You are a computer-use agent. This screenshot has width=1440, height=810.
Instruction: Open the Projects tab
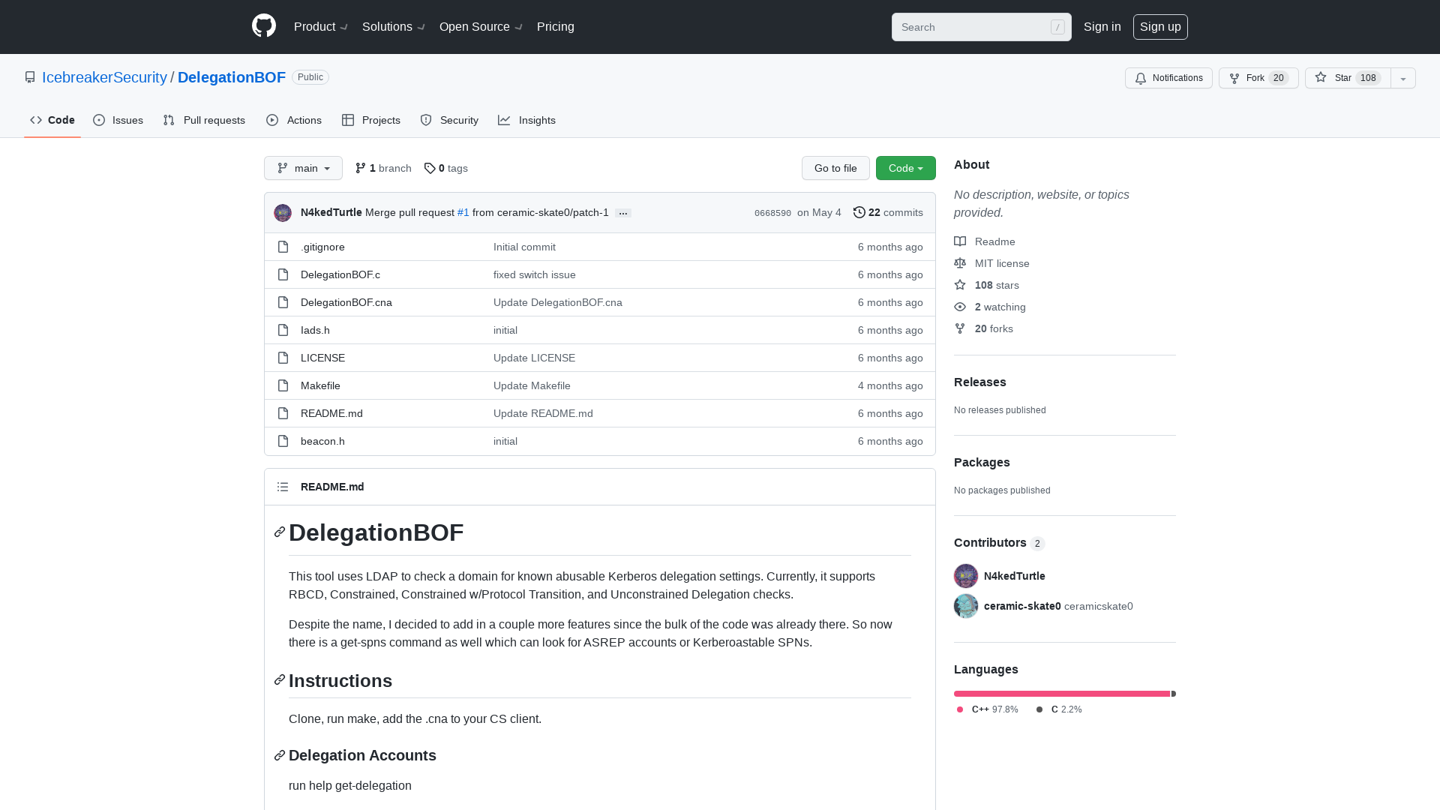pos(371,120)
